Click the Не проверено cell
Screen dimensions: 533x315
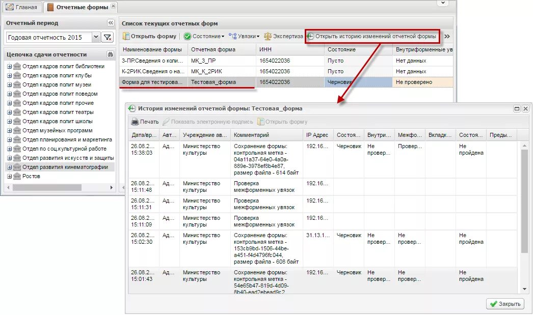(x=423, y=82)
